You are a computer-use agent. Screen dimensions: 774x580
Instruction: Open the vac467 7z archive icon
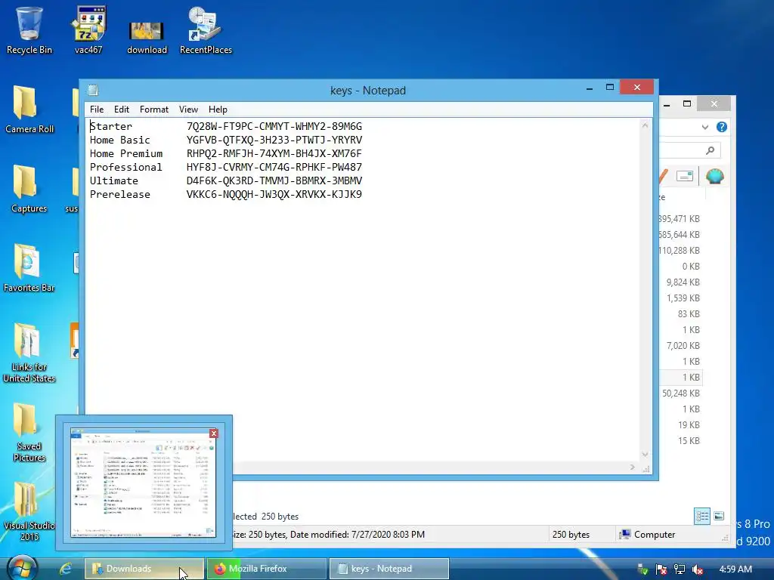coord(88,29)
